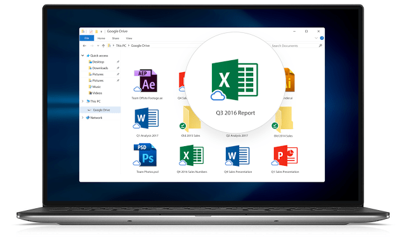
Task: Switch to the View ribbon tab
Action: tap(129, 38)
